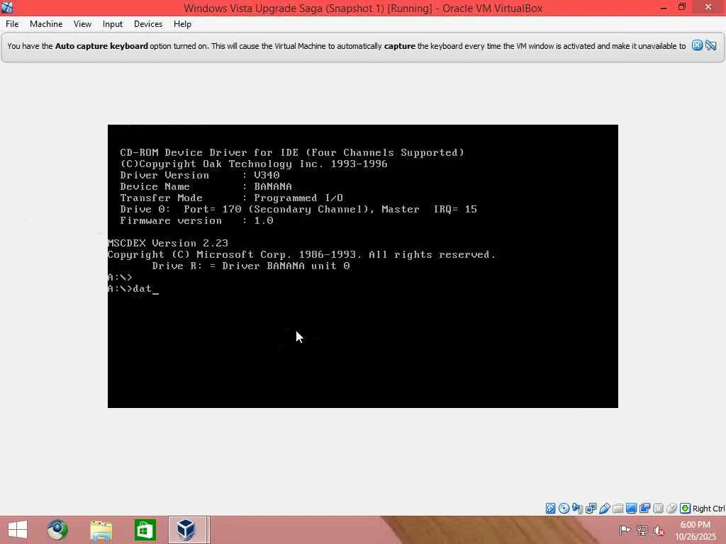Click the hard disk activity indicator
This screenshot has width=726, height=544.
(550, 509)
